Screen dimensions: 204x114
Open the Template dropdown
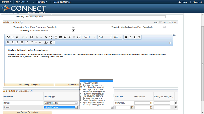pos(164,27)
